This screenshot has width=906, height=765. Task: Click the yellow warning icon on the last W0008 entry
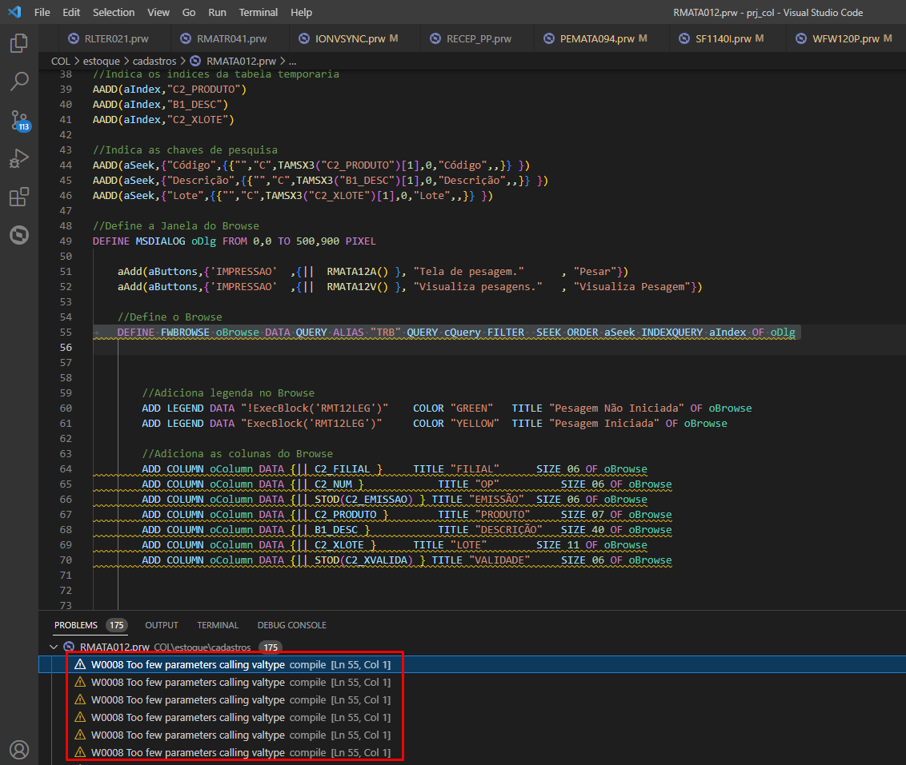coord(80,752)
